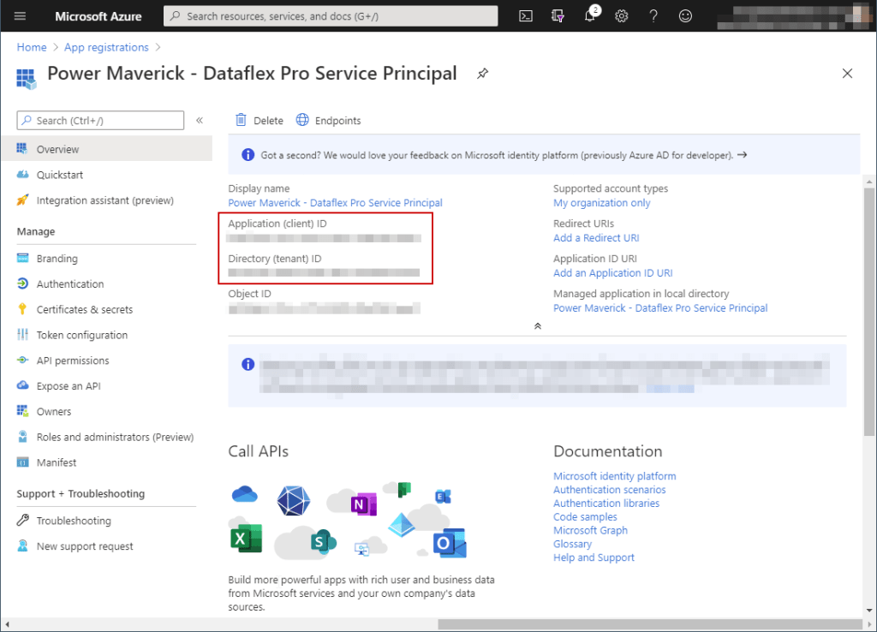The width and height of the screenshot is (877, 632).
Task: Open the Cloud Shell icon in top bar
Action: click(x=527, y=15)
